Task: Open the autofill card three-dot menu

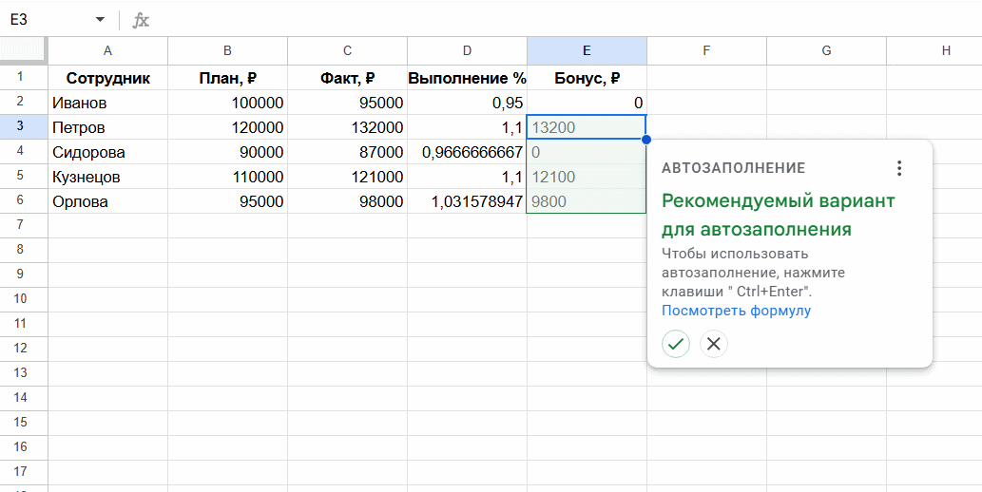Action: point(899,168)
